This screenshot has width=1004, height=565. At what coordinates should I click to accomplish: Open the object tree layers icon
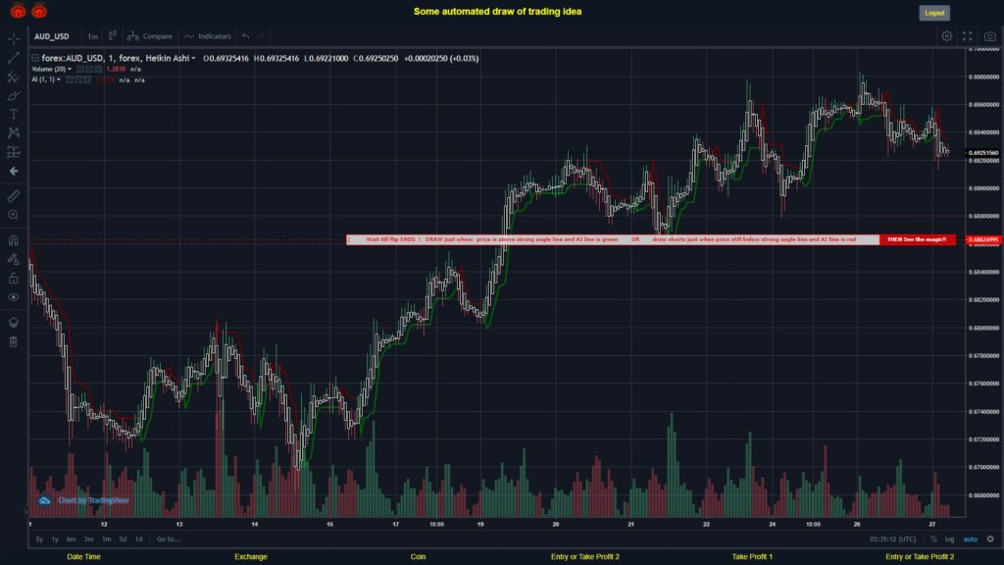(x=14, y=323)
